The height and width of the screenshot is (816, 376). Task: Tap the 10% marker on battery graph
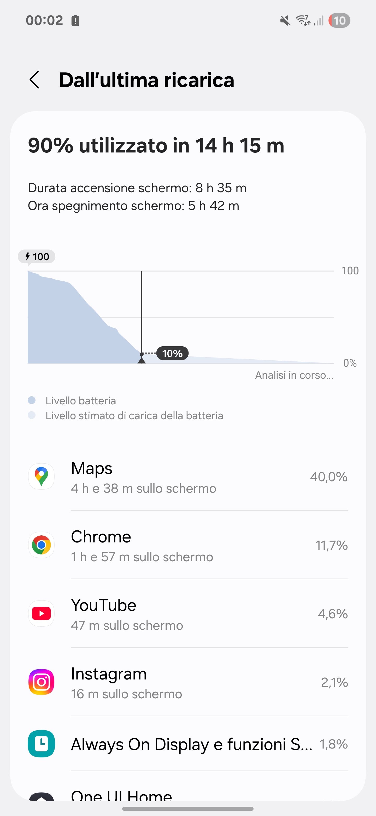tap(172, 353)
